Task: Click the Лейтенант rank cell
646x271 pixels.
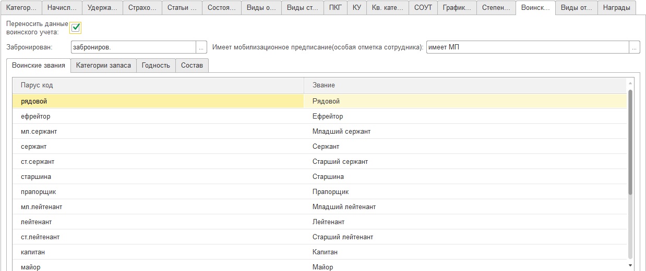Action: tap(465, 222)
